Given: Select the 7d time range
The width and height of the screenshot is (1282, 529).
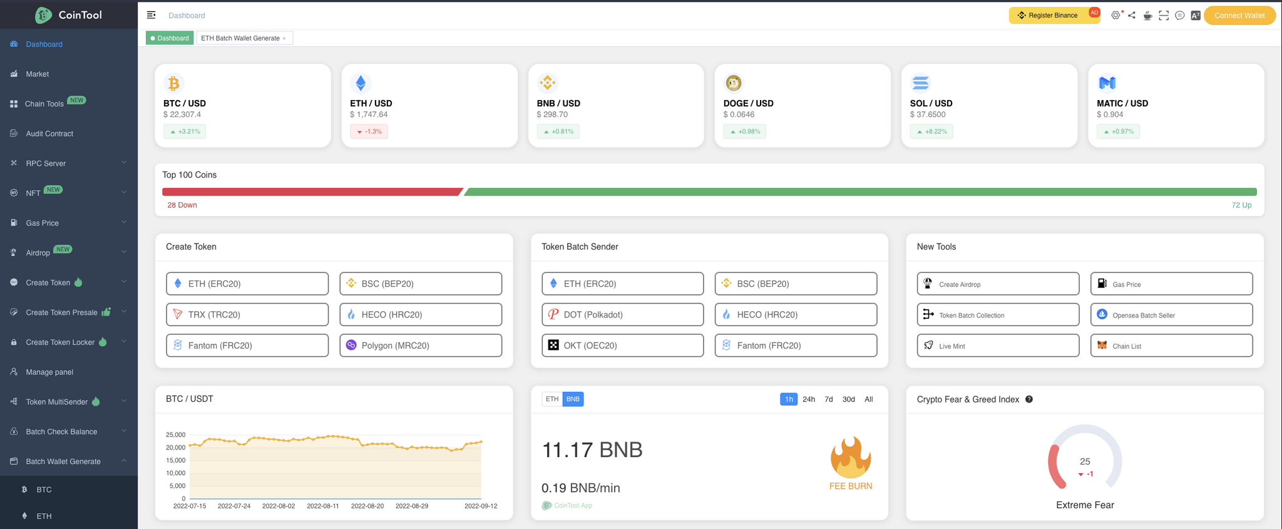Looking at the screenshot, I should click(829, 399).
